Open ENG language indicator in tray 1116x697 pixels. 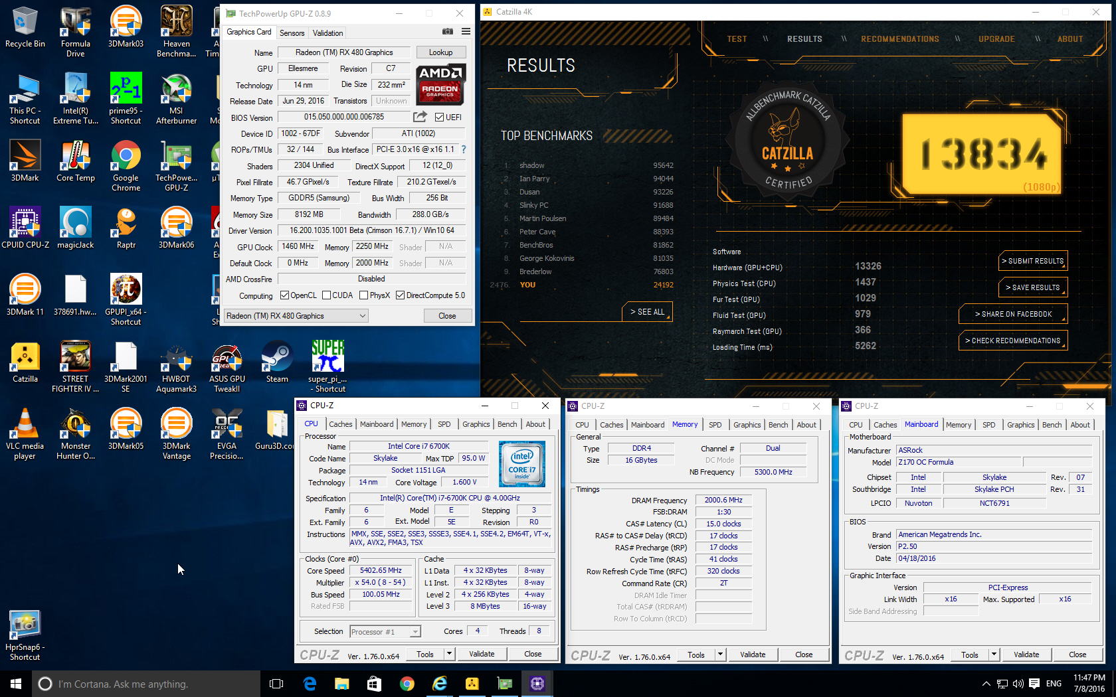click(x=1054, y=683)
